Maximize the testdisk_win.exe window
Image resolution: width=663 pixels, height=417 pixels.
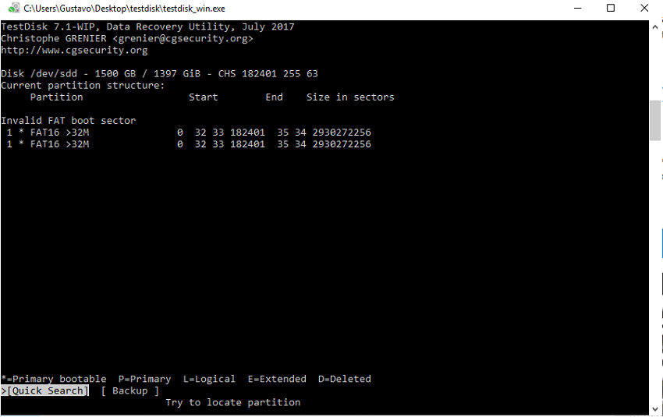[611, 8]
